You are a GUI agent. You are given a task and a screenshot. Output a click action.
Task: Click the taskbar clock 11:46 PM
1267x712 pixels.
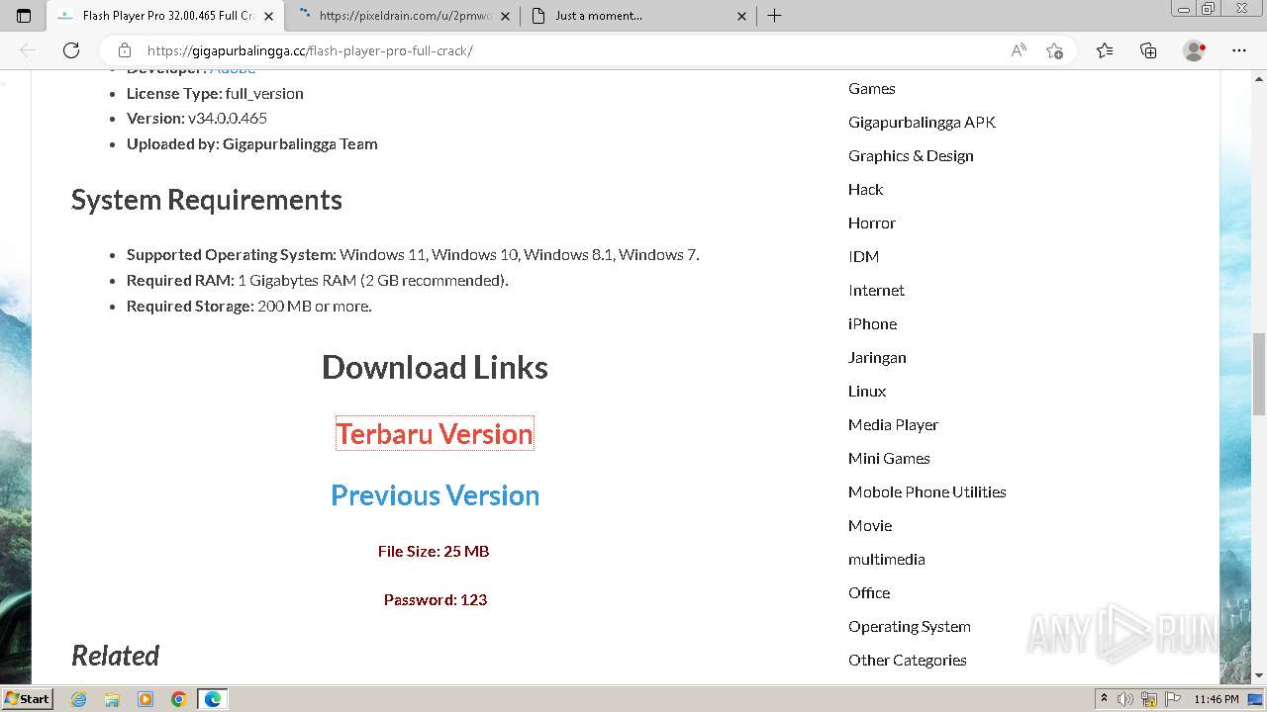(1217, 699)
